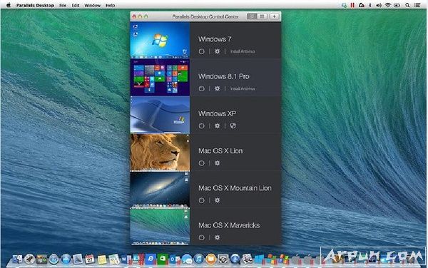Screen dimensions: 428x268
Task: Select the Mac OS X Lion thumbnail
Action: pos(160,152)
